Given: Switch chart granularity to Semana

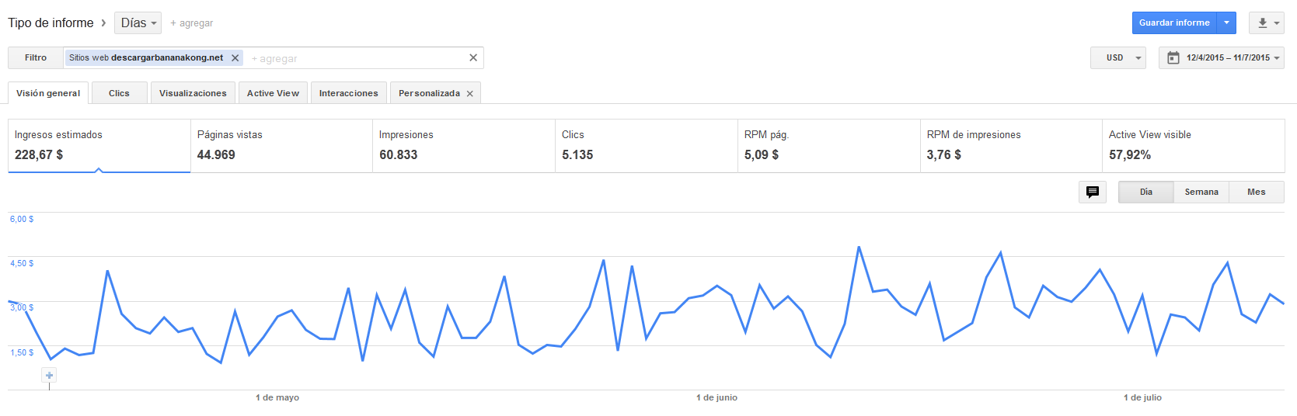Looking at the screenshot, I should tap(1201, 192).
